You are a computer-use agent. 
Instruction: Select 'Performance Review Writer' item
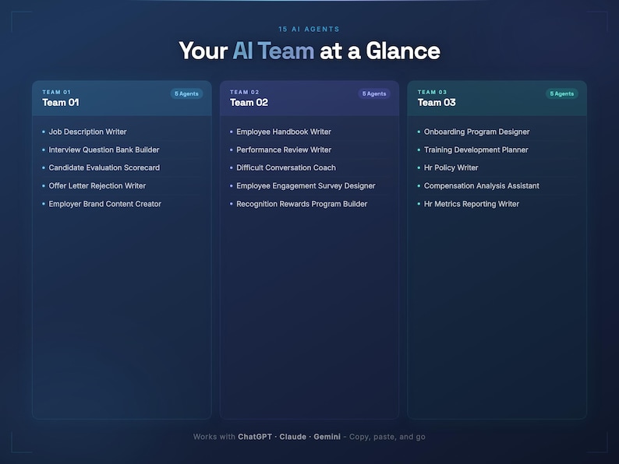[284, 149]
